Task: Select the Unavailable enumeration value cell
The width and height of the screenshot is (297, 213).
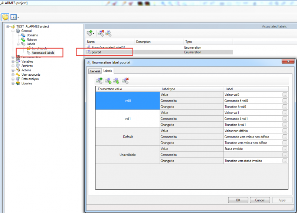Action: click(x=128, y=155)
